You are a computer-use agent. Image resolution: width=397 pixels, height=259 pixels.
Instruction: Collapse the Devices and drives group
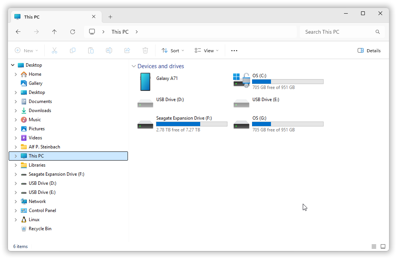tap(133, 66)
